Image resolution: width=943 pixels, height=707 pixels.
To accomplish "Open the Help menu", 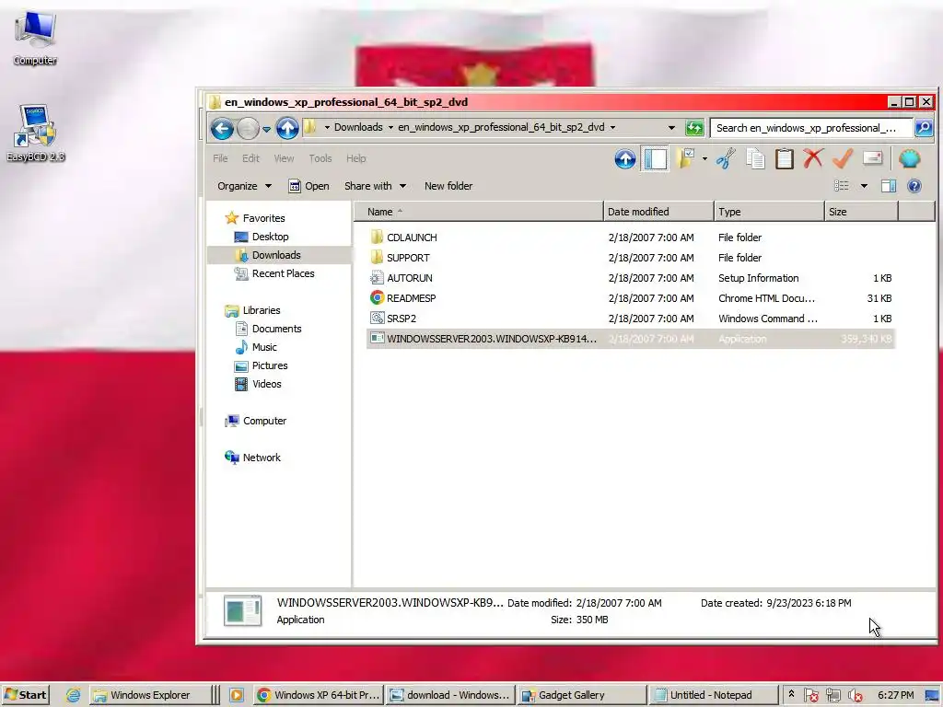I will click(356, 158).
